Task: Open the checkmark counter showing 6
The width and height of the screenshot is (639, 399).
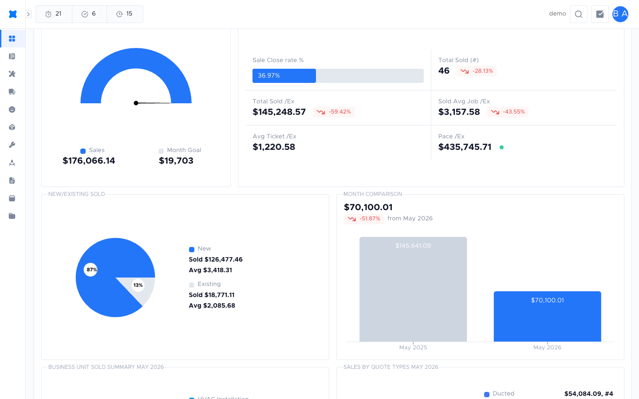Action: coord(89,14)
